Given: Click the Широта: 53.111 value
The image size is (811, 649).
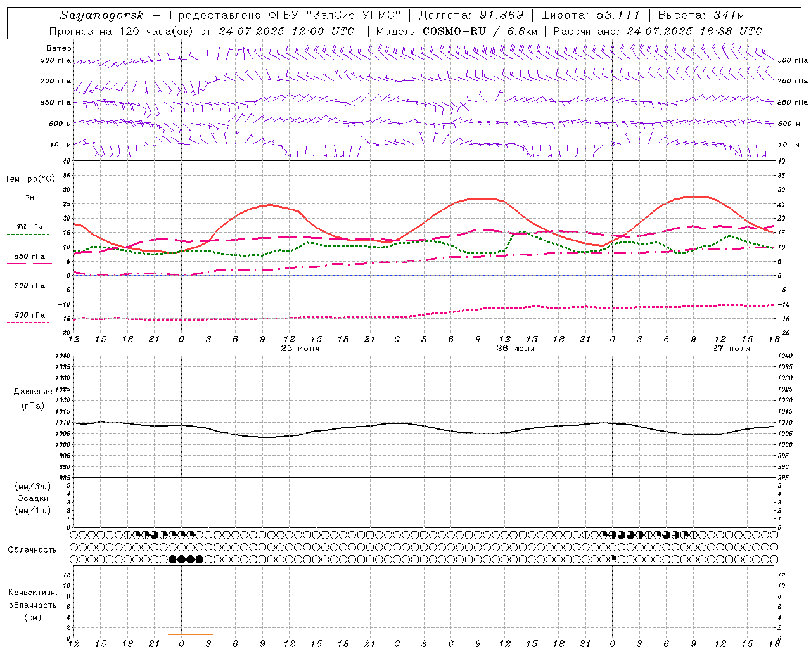Looking at the screenshot, I should (x=591, y=15).
